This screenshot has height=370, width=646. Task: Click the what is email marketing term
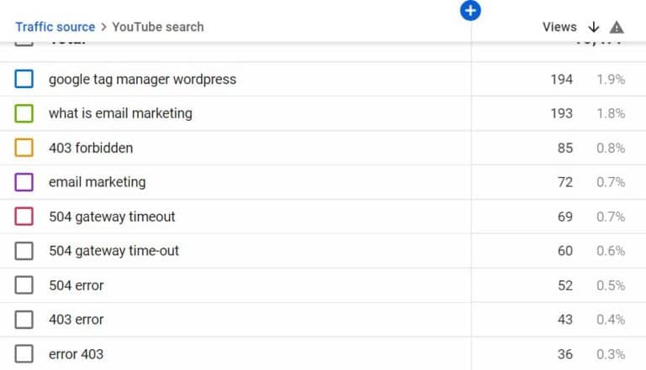coord(120,113)
